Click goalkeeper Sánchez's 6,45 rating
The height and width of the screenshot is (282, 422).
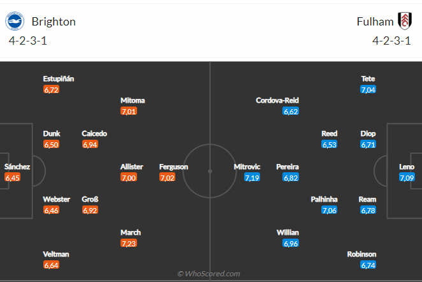[13, 177]
